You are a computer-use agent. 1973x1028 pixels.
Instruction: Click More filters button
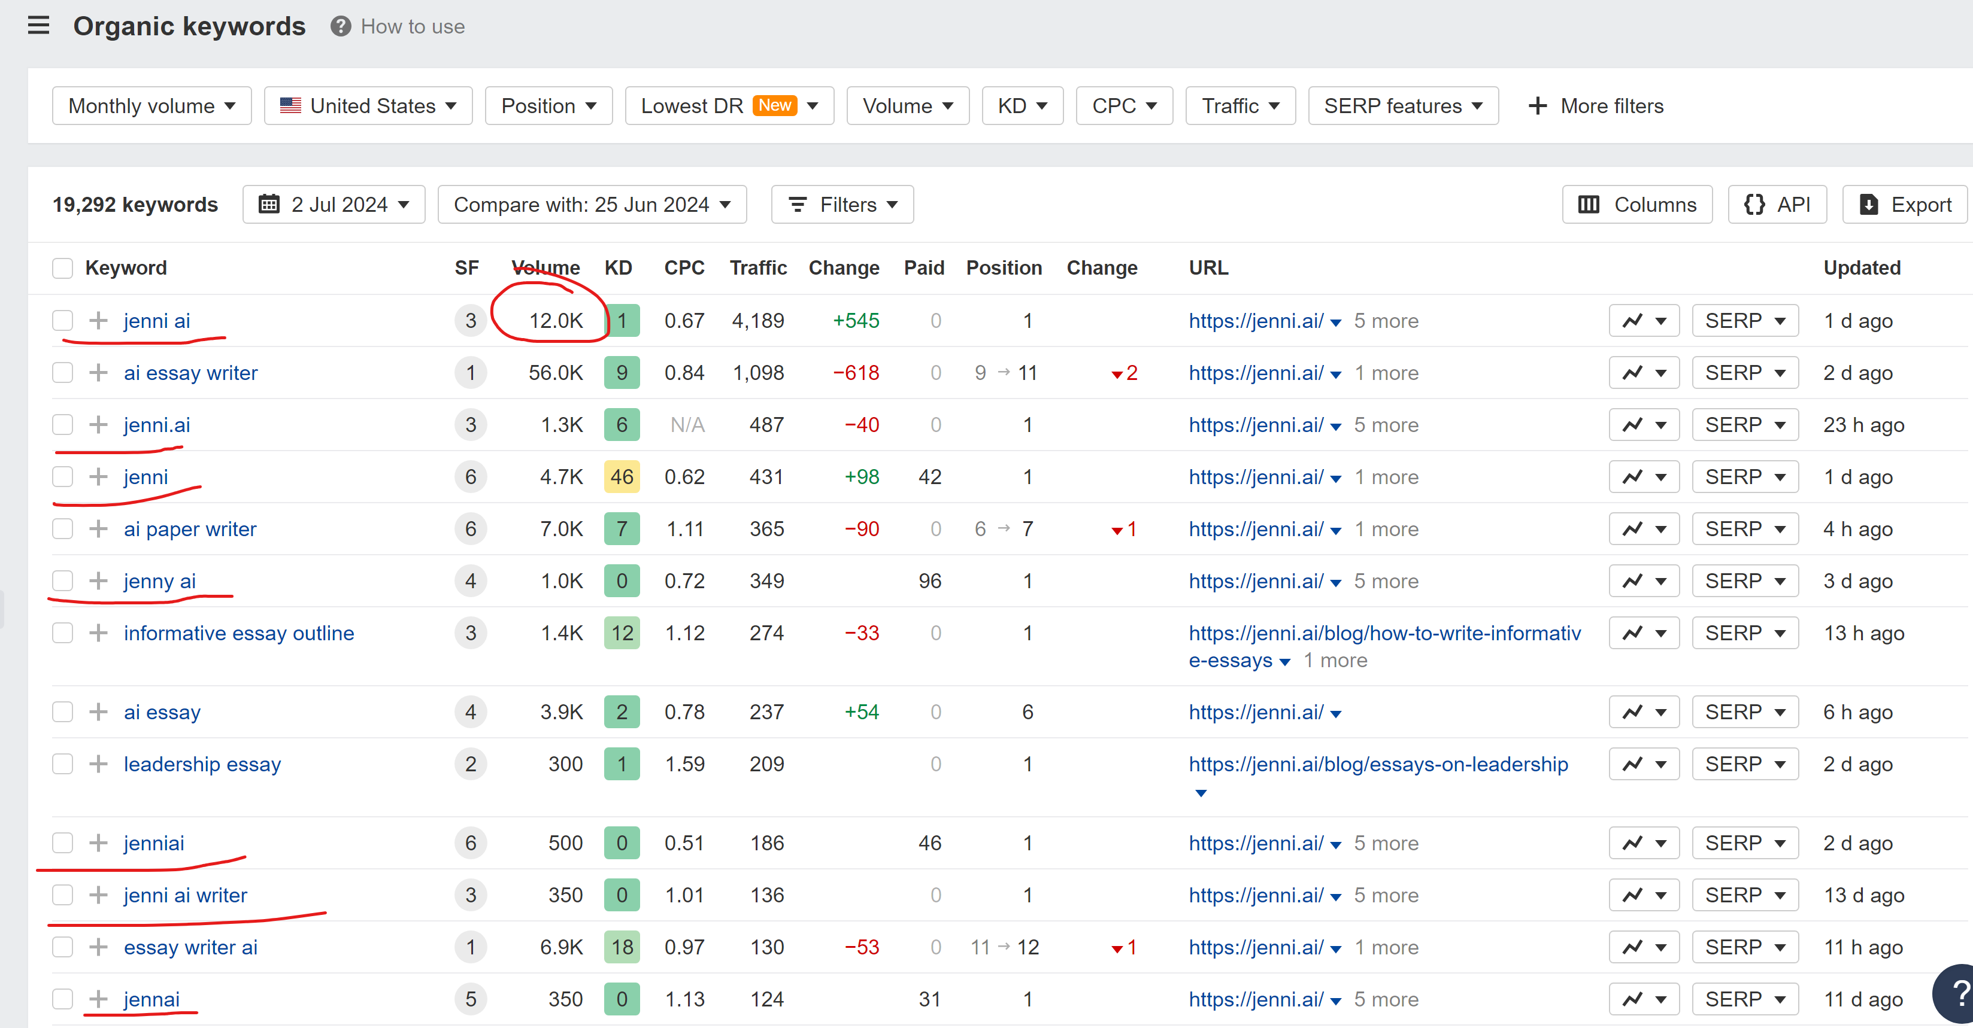[x=1596, y=106]
